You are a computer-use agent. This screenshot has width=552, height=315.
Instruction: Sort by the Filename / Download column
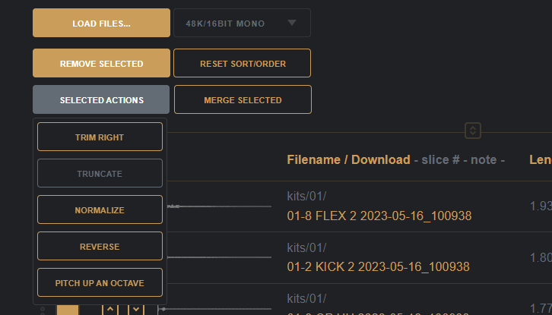347,160
